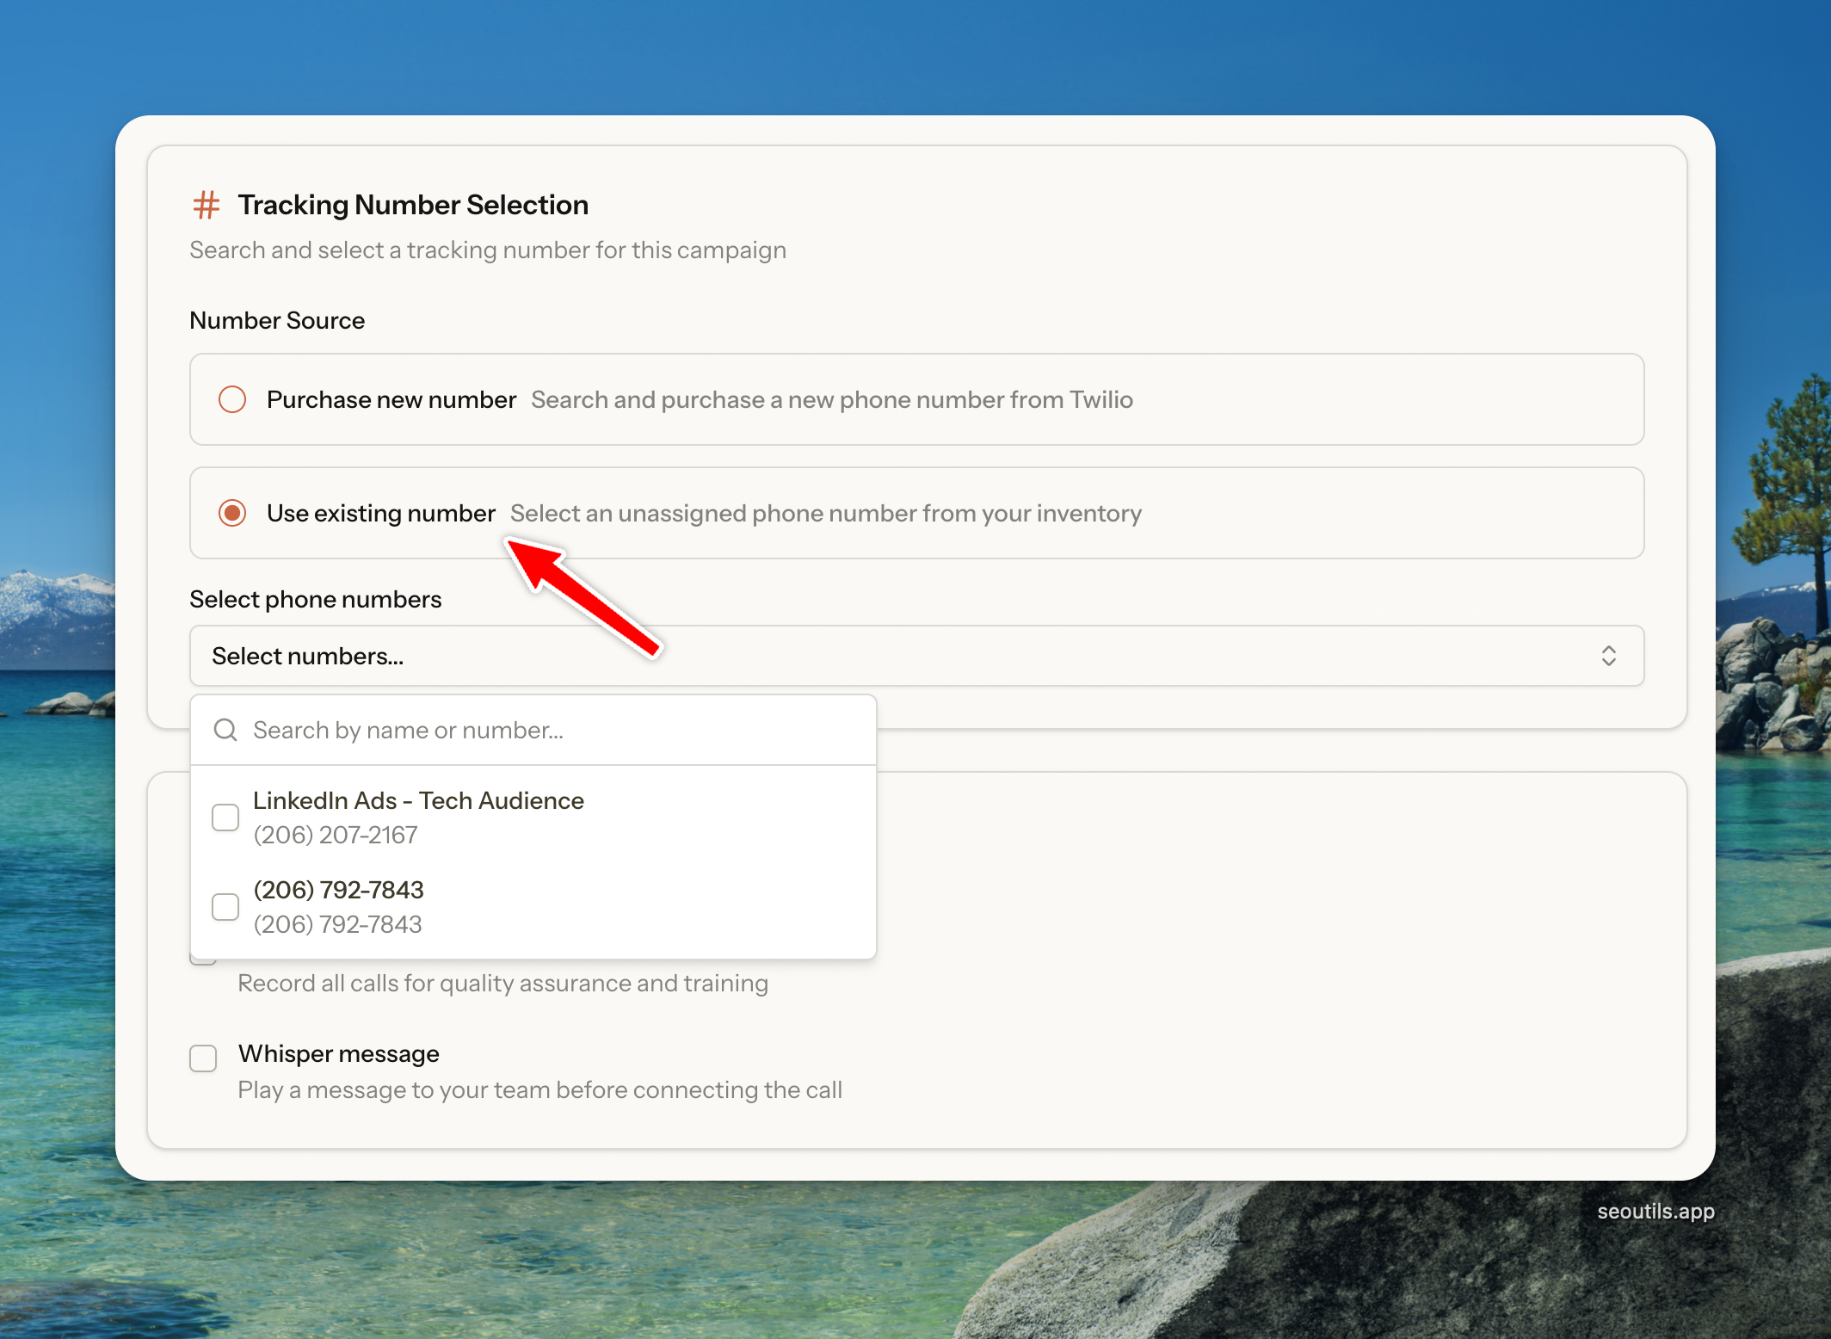Click the up-down chevron icon on select
This screenshot has height=1339, width=1831.
point(1608,656)
